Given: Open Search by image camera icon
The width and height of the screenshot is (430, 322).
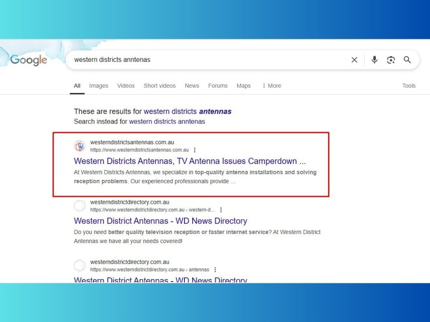Looking at the screenshot, I should click(x=391, y=60).
